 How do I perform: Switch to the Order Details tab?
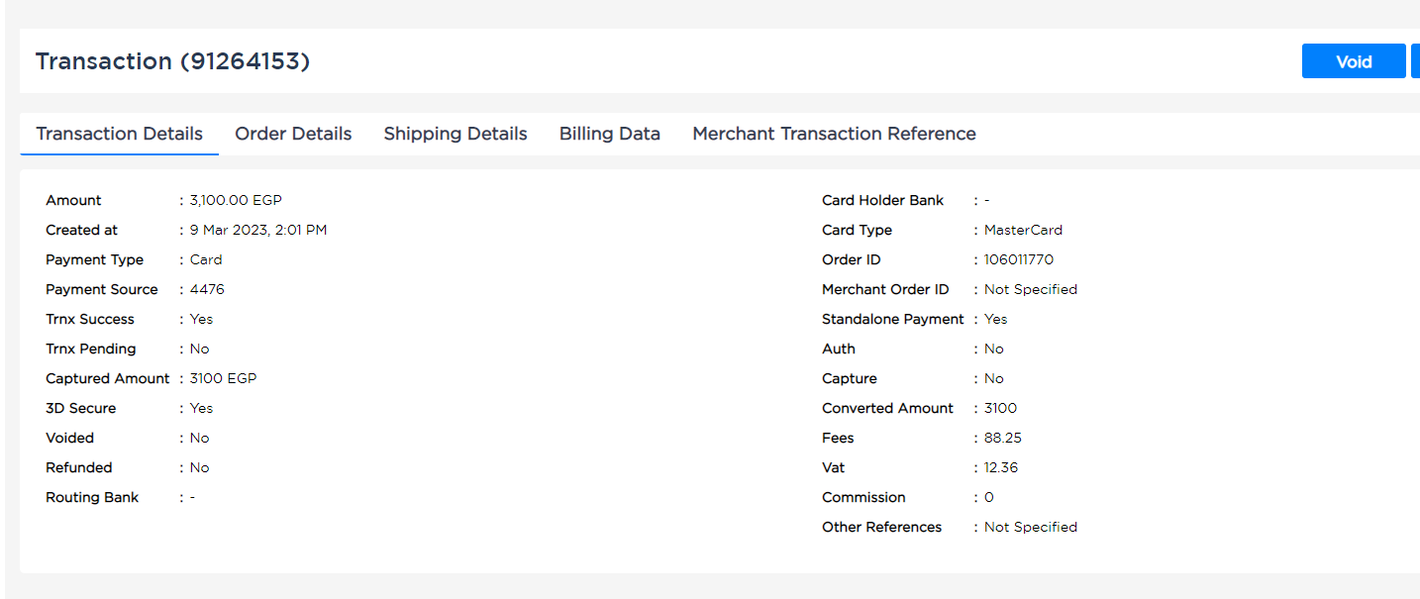(293, 134)
